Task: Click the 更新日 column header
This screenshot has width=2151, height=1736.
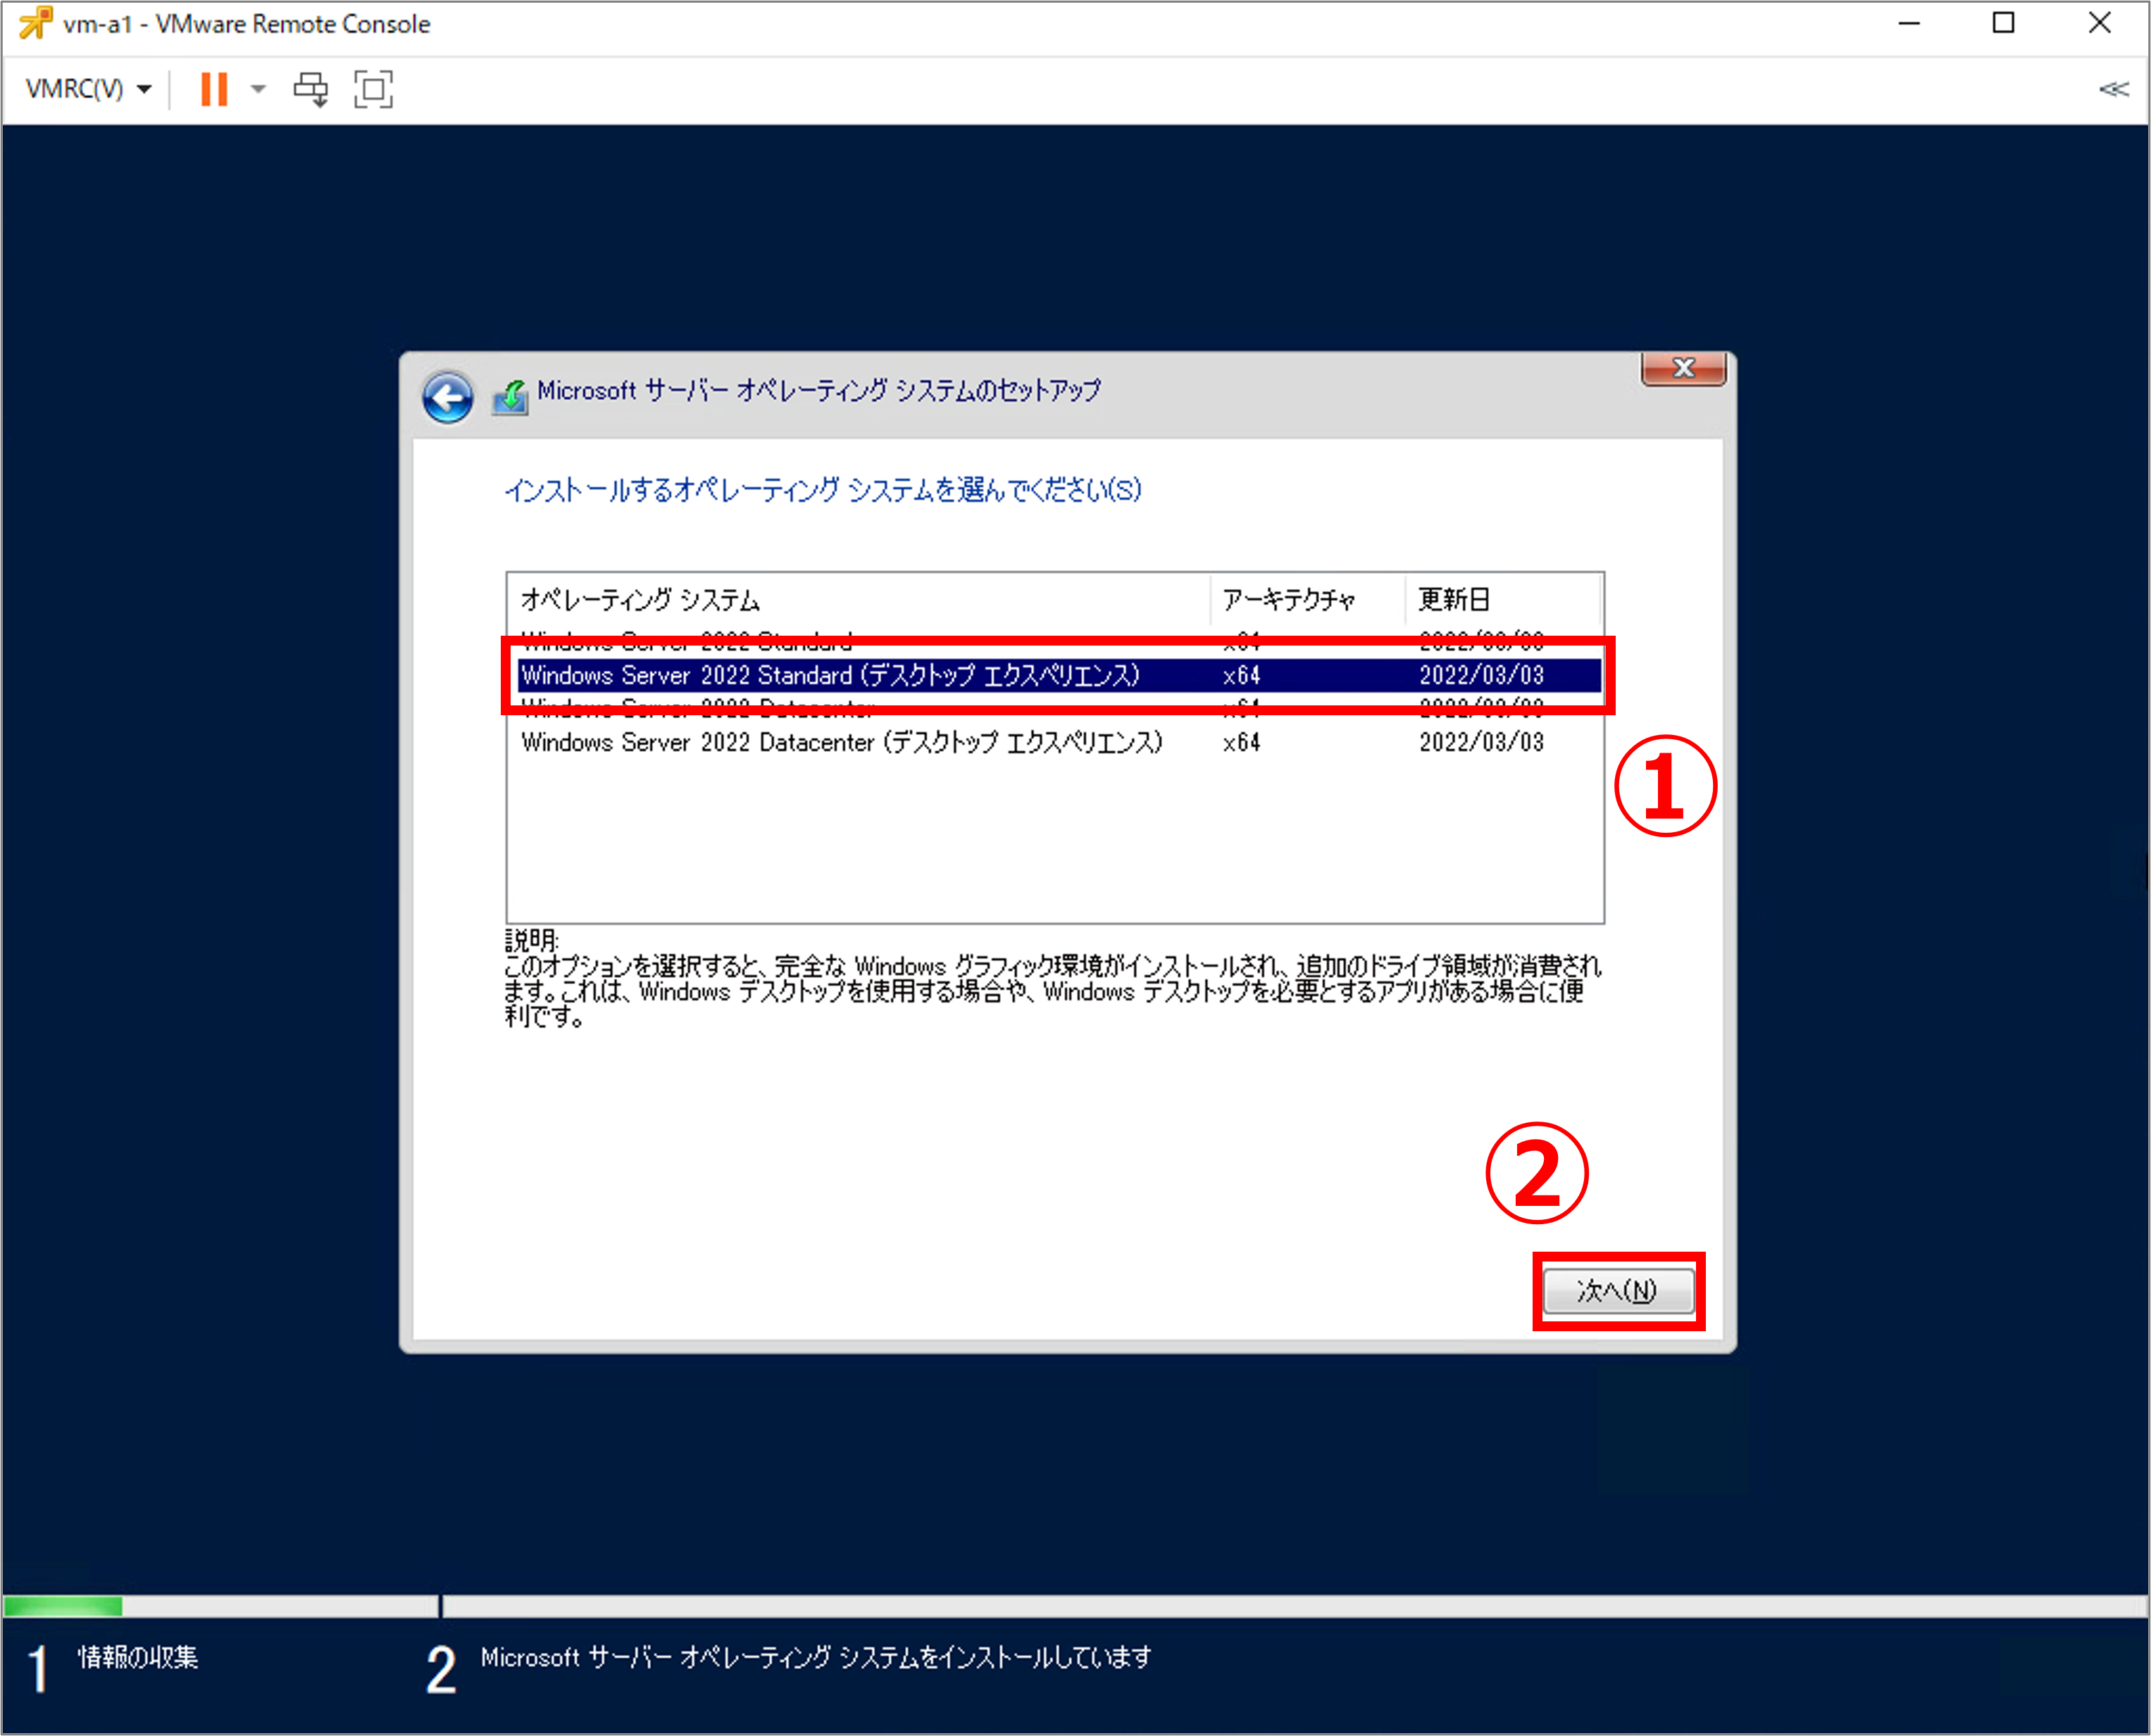Action: click(1503, 600)
